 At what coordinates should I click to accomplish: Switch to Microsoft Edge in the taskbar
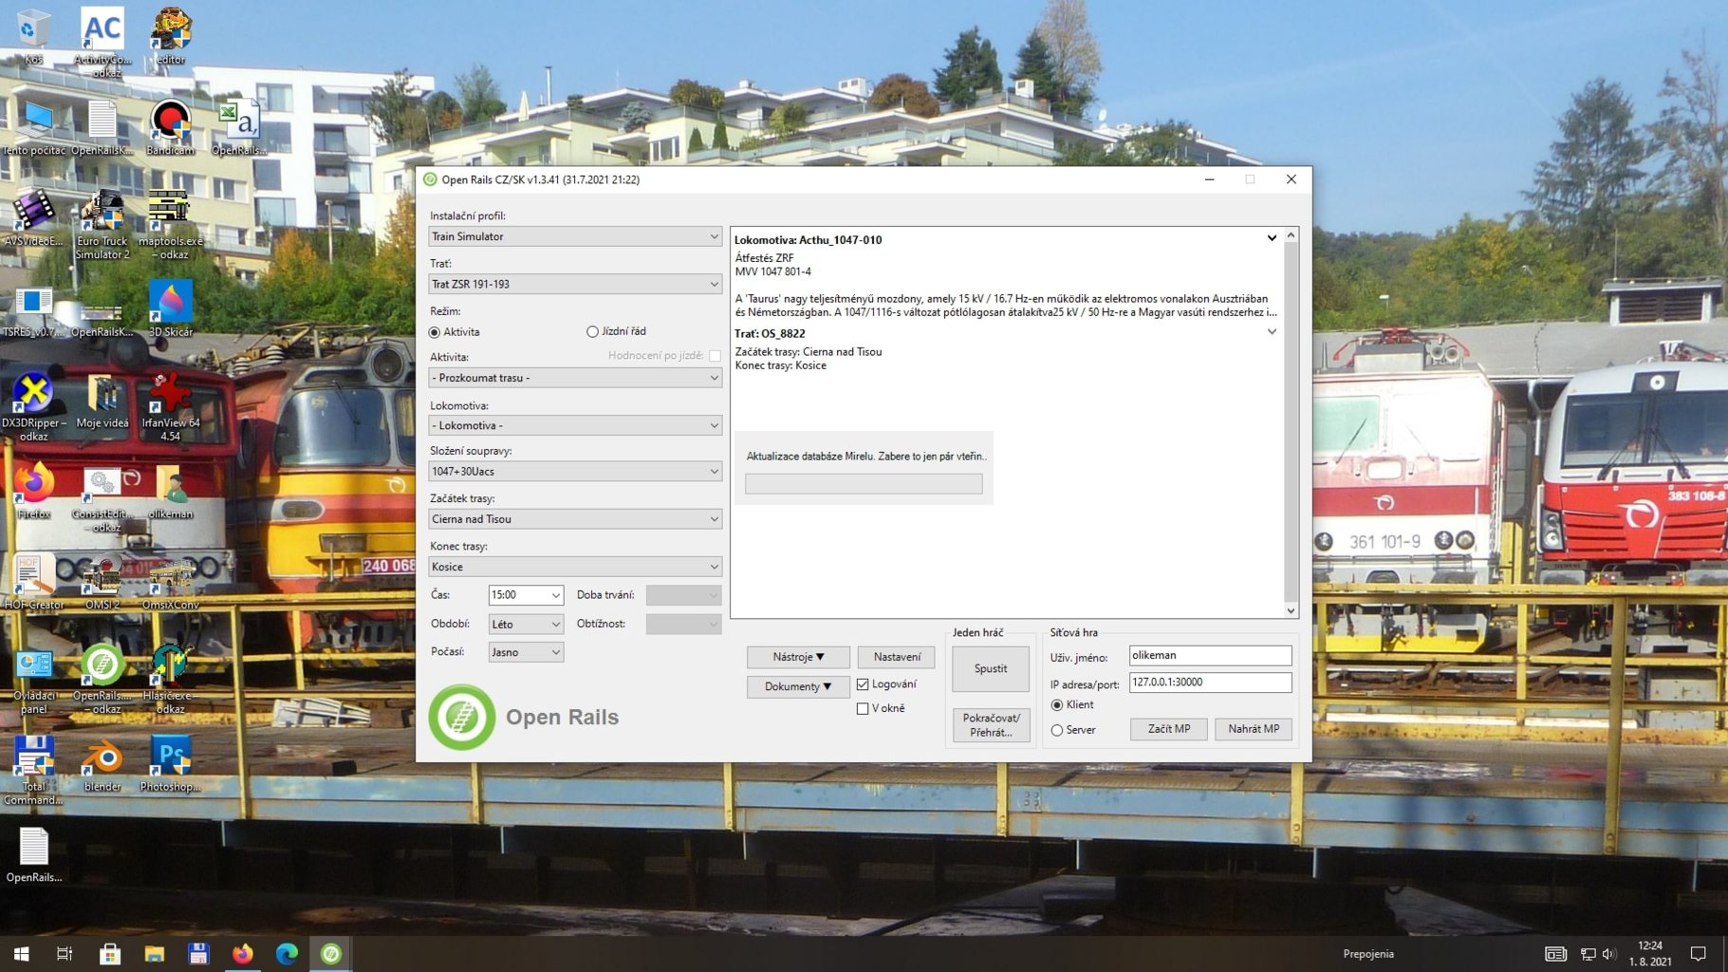point(287,954)
